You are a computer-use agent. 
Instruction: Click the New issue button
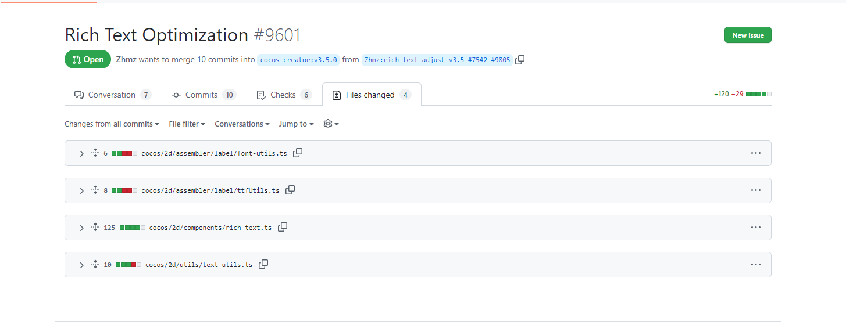[748, 35]
